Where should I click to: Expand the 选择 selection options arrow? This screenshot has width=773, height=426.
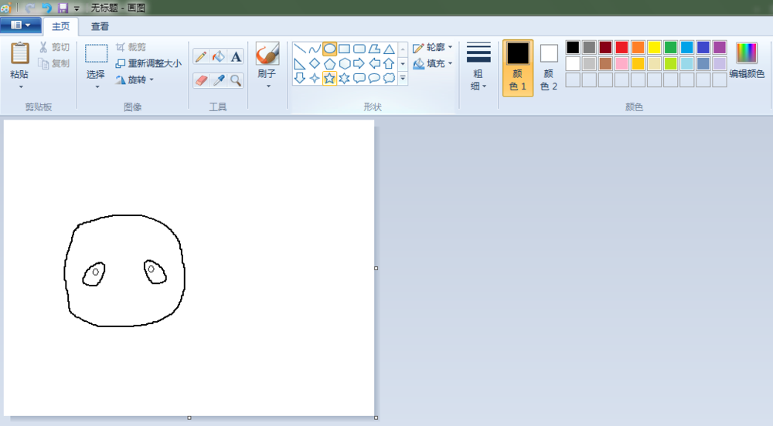[97, 87]
